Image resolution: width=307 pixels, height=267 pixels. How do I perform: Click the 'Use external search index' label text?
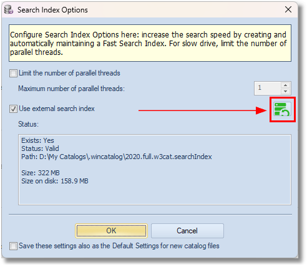click(57, 109)
